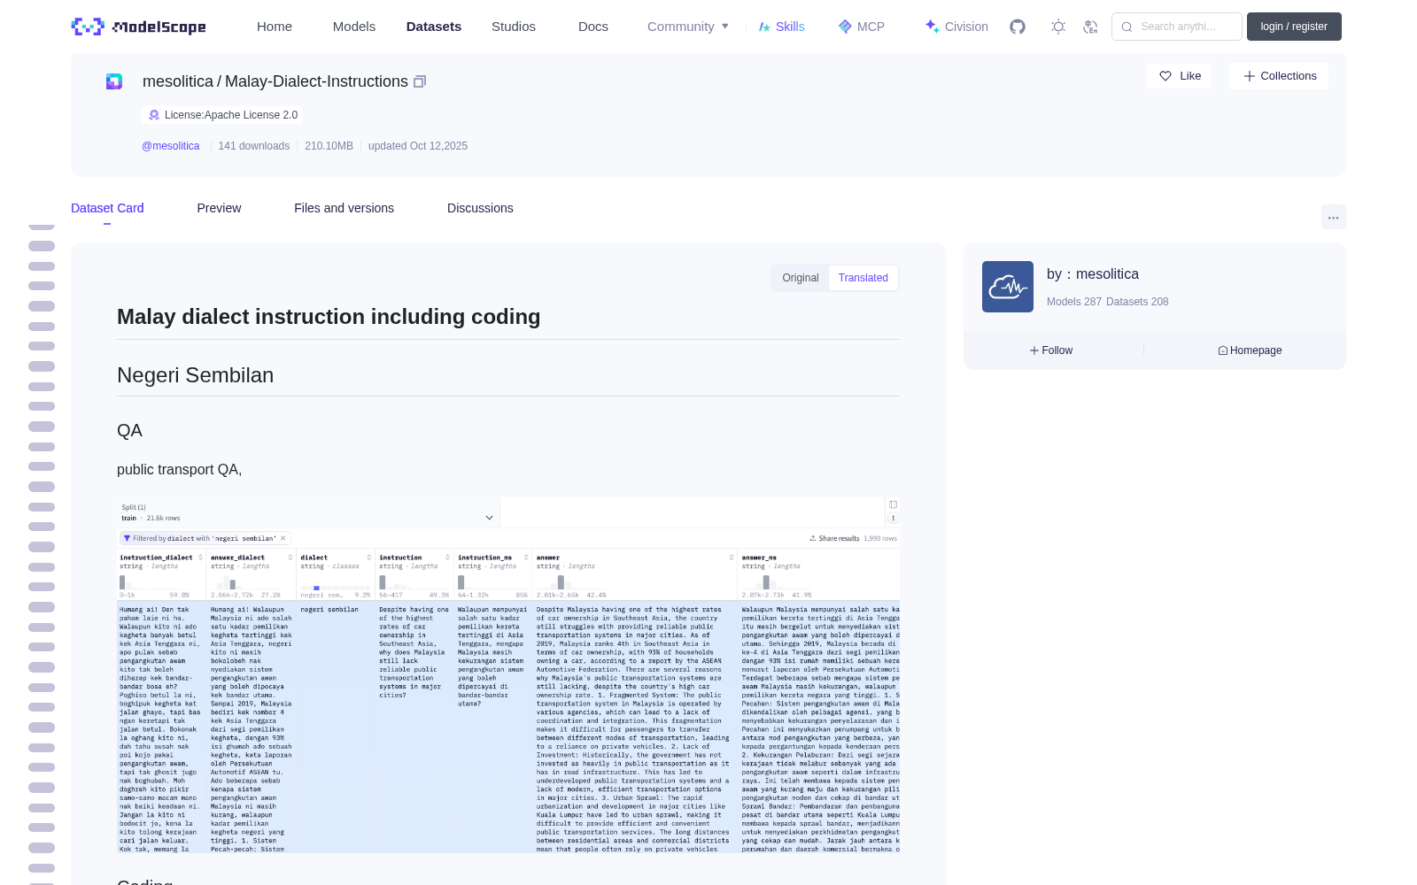Expand the Community dropdown menu
Screen dimensions: 1417x885
click(688, 27)
